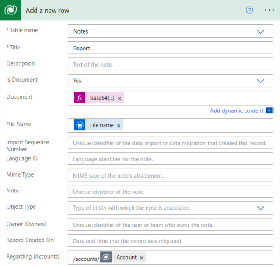
Task: Click the Dataverse icon on Account token
Action: (x=106, y=257)
